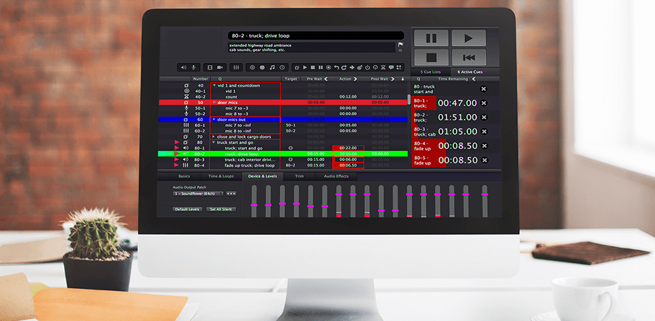655x321 pixels.
Task: Click the Default Levels button
Action: (188, 209)
